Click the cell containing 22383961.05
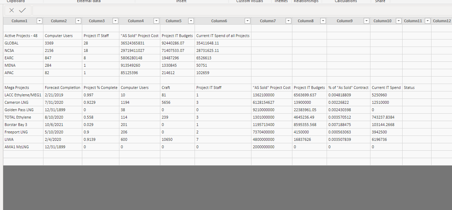Screen dimensions: 452x210 [x=309, y=110]
